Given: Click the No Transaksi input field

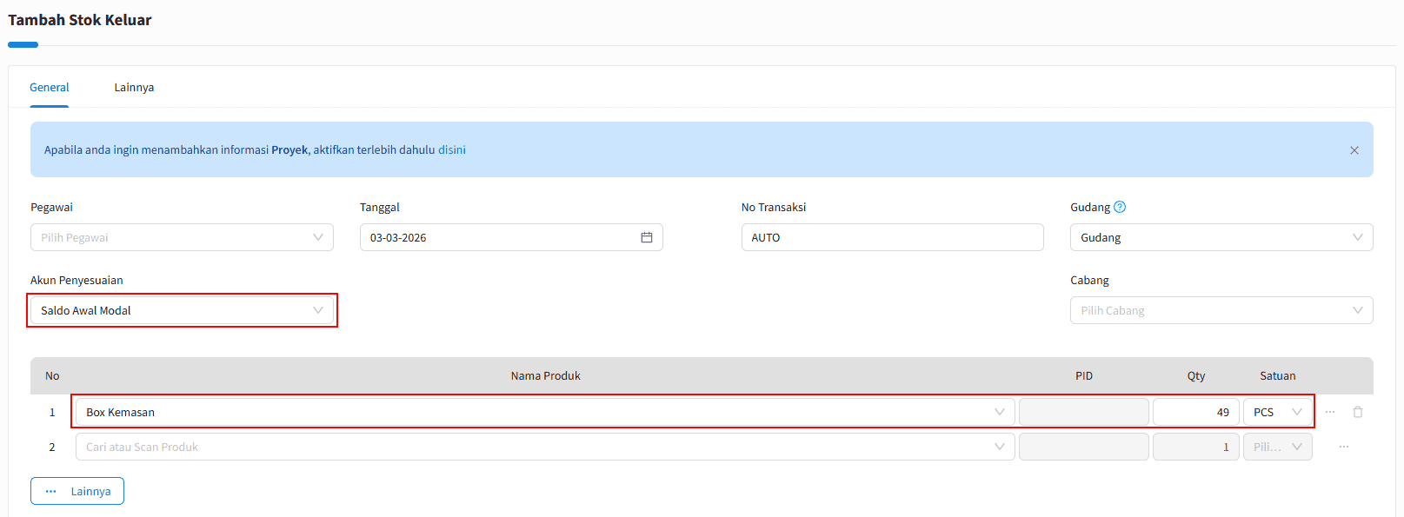Looking at the screenshot, I should (x=892, y=237).
